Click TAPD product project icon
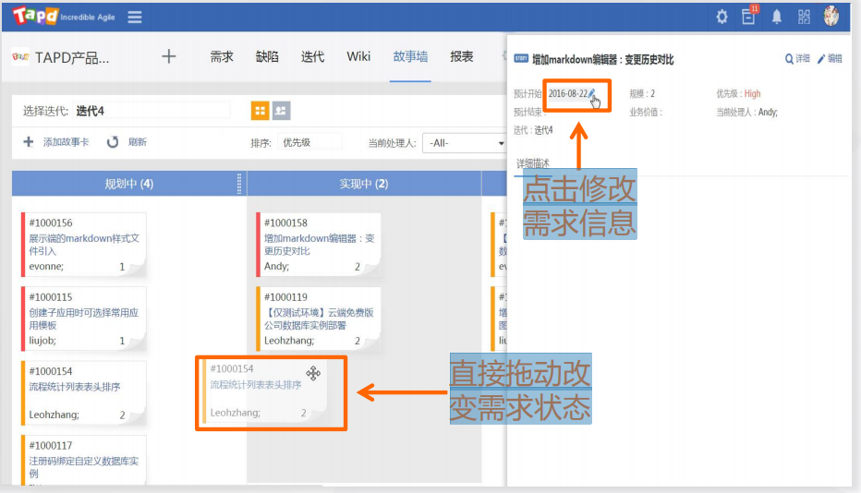861x493 pixels. tap(20, 56)
